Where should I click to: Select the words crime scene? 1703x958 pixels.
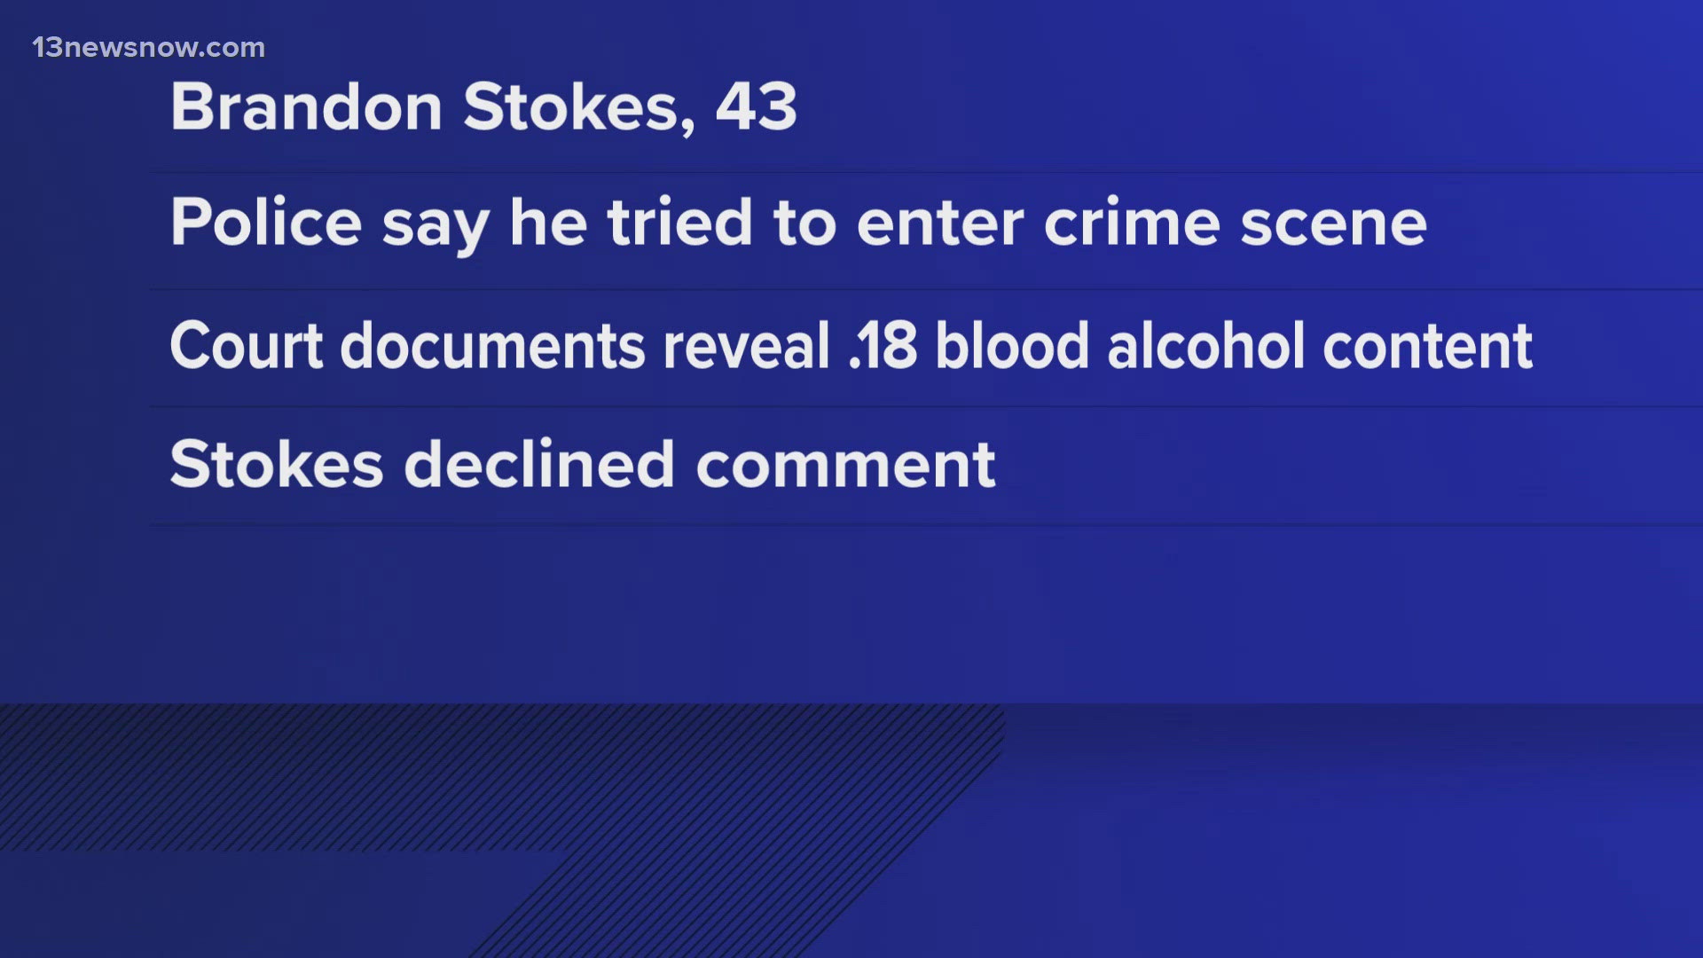click(x=1235, y=222)
